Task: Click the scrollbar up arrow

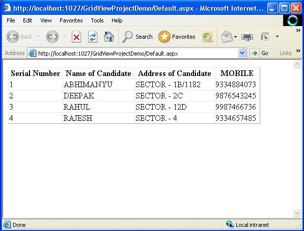Action: [297, 64]
